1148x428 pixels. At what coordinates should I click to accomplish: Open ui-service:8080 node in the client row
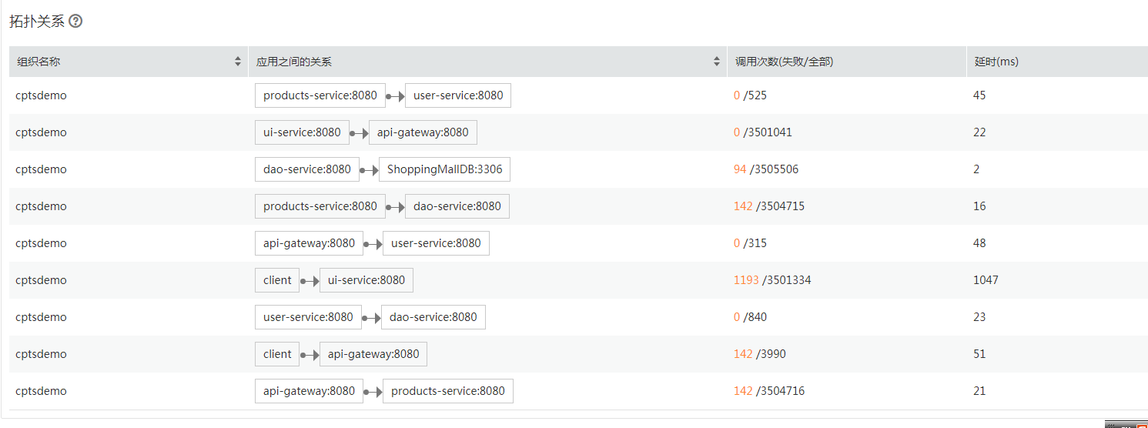[366, 280]
